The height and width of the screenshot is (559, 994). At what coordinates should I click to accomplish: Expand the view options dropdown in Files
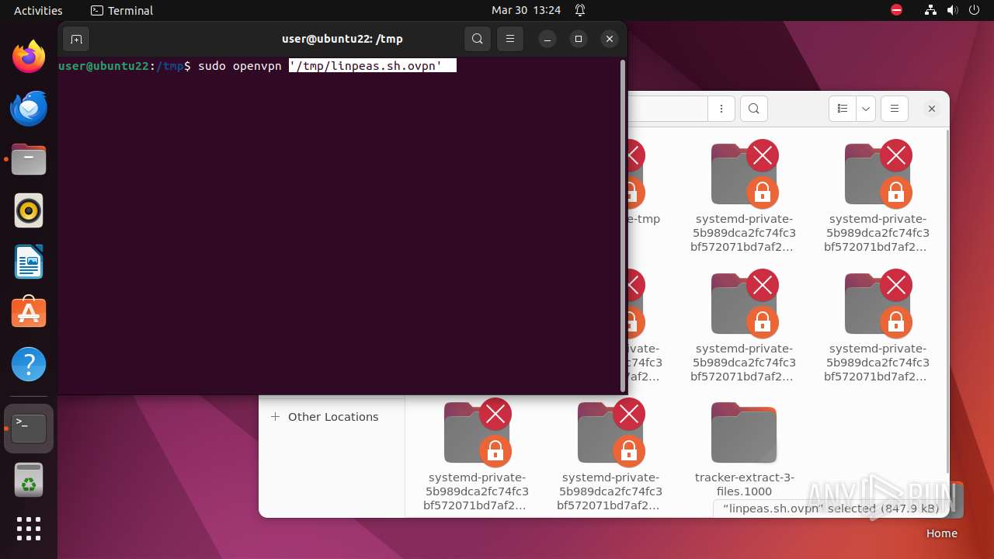866,109
